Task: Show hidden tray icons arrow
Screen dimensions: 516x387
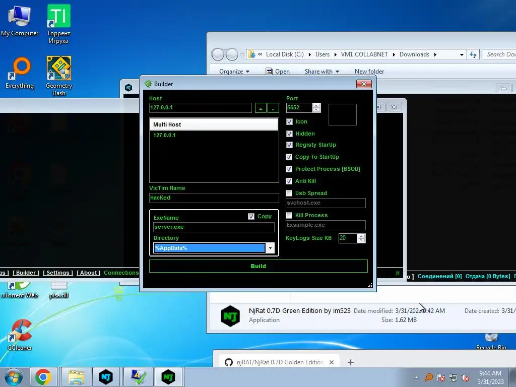Action: tap(417, 377)
